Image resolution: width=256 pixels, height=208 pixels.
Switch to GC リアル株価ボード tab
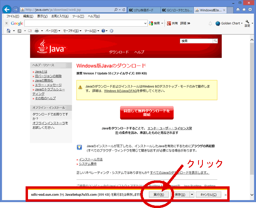click(x=144, y=10)
